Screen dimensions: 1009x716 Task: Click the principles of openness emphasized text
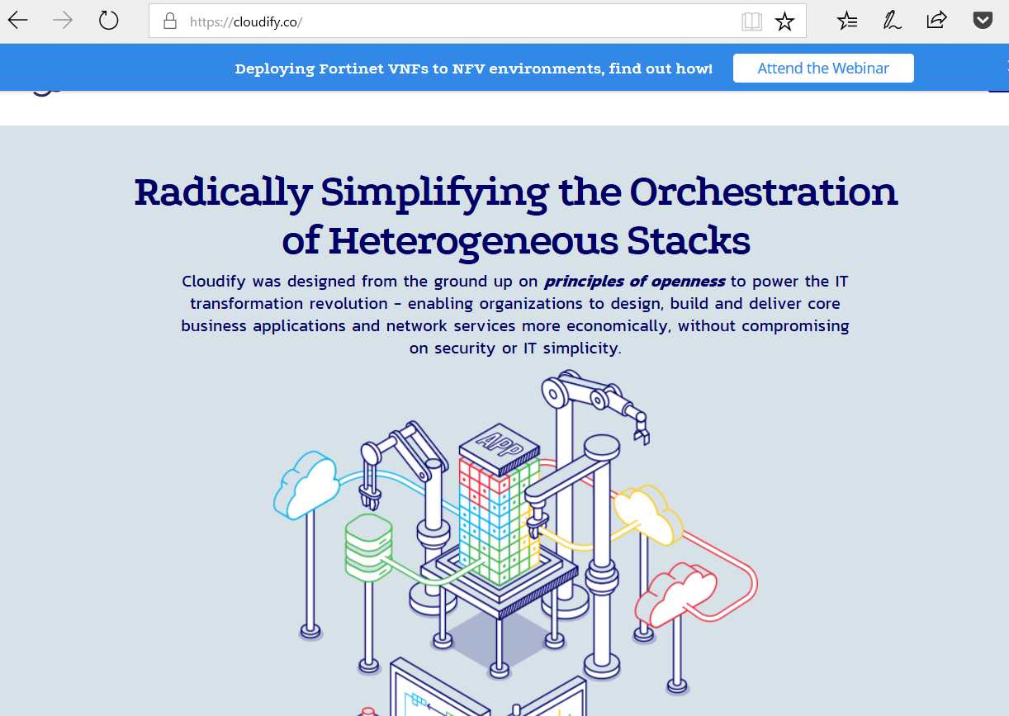(x=632, y=281)
